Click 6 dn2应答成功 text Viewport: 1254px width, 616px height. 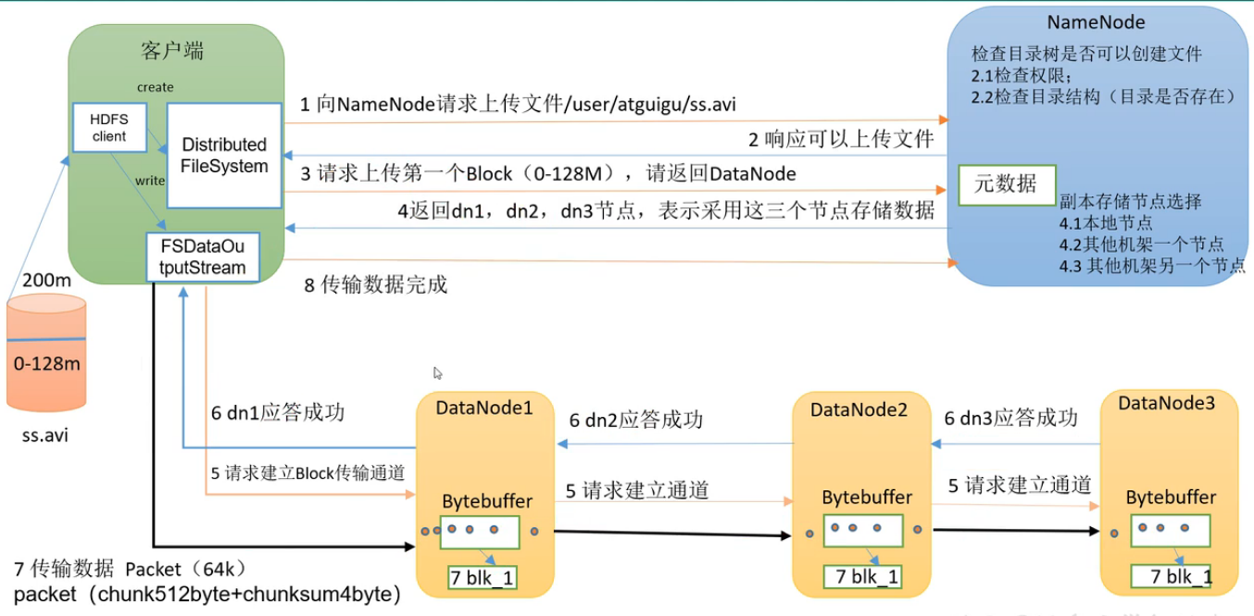[x=636, y=420]
